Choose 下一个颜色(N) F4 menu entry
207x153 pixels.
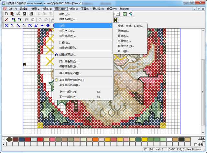83,97
